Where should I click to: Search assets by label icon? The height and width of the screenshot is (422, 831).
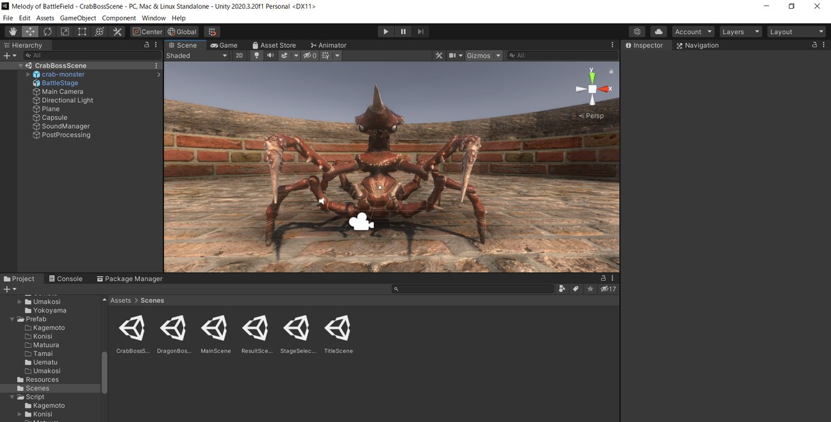[x=576, y=289]
